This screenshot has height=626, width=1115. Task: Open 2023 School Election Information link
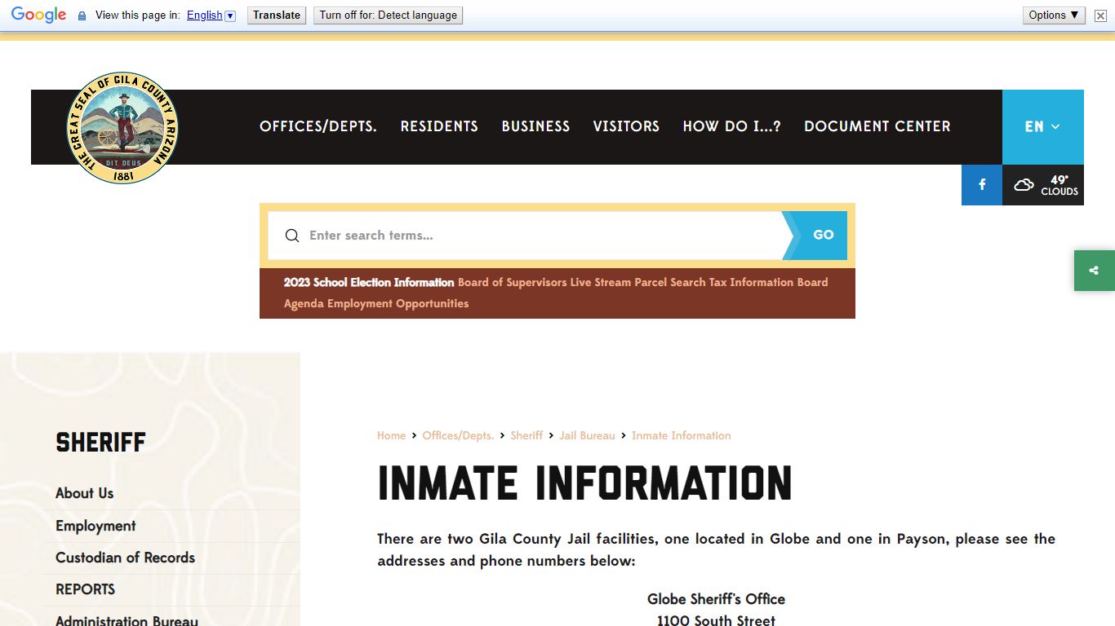(368, 282)
